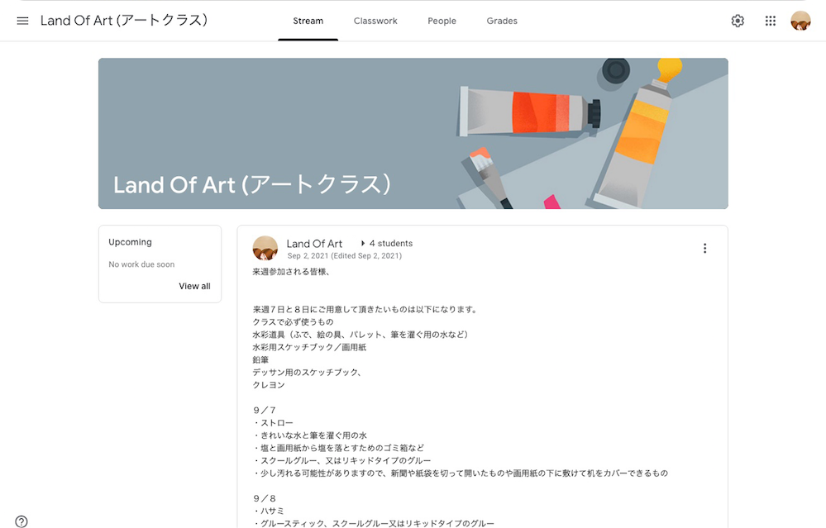Open the post's three-dot options menu
This screenshot has width=826, height=528.
click(x=704, y=249)
